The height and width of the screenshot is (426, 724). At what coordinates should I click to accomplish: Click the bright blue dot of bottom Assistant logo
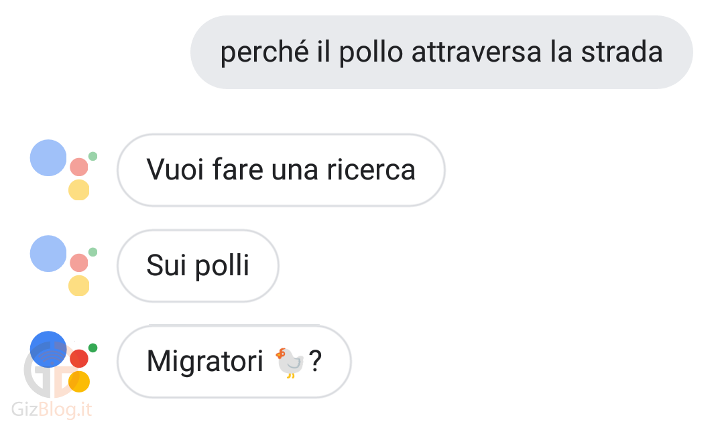tap(48, 350)
